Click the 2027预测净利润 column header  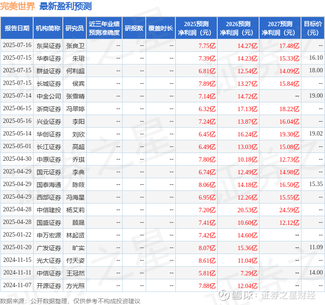[x=280, y=28]
